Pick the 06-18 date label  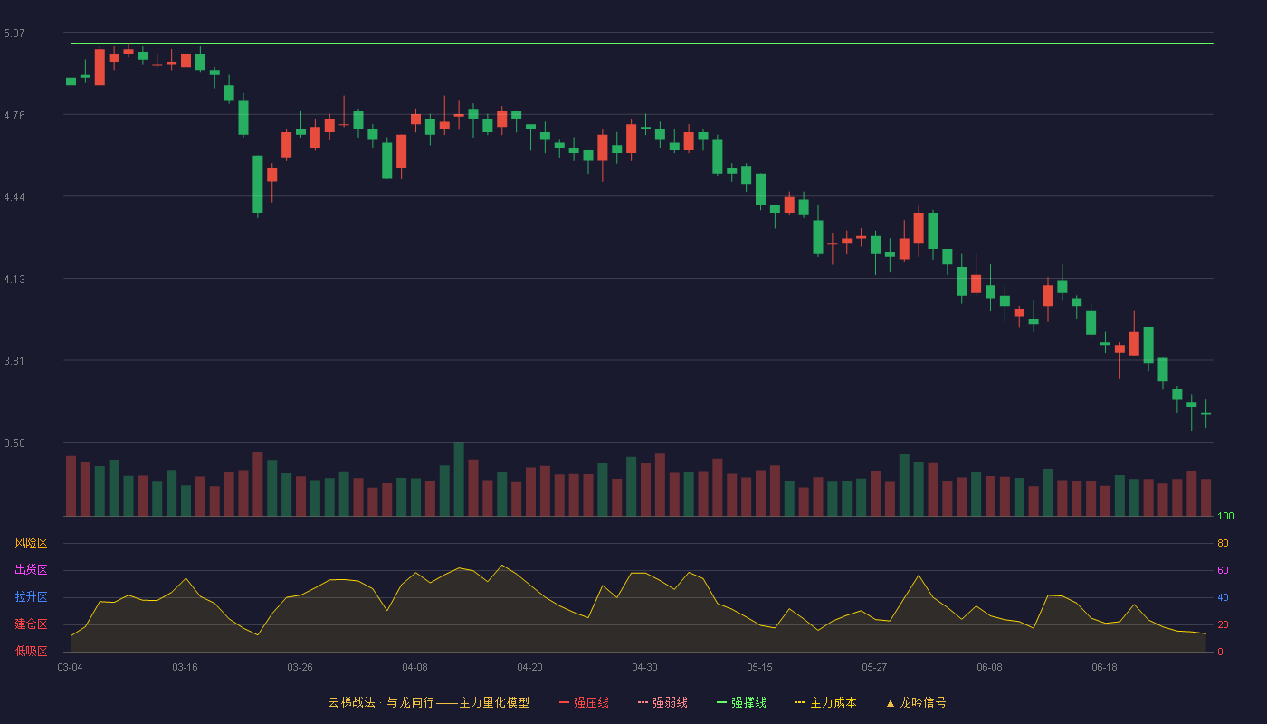pos(1104,667)
